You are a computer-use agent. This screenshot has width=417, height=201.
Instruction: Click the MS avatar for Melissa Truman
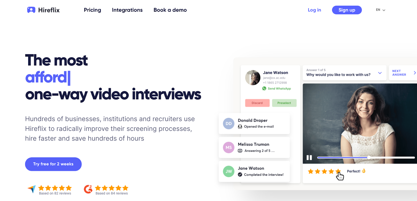click(x=229, y=148)
